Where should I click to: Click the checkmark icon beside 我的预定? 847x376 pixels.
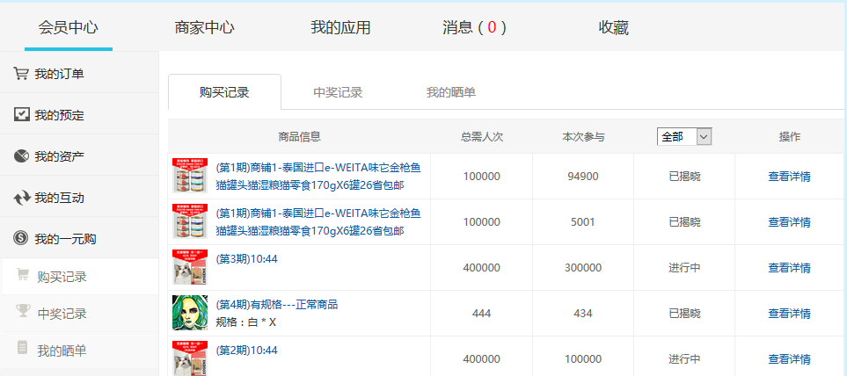(x=21, y=115)
